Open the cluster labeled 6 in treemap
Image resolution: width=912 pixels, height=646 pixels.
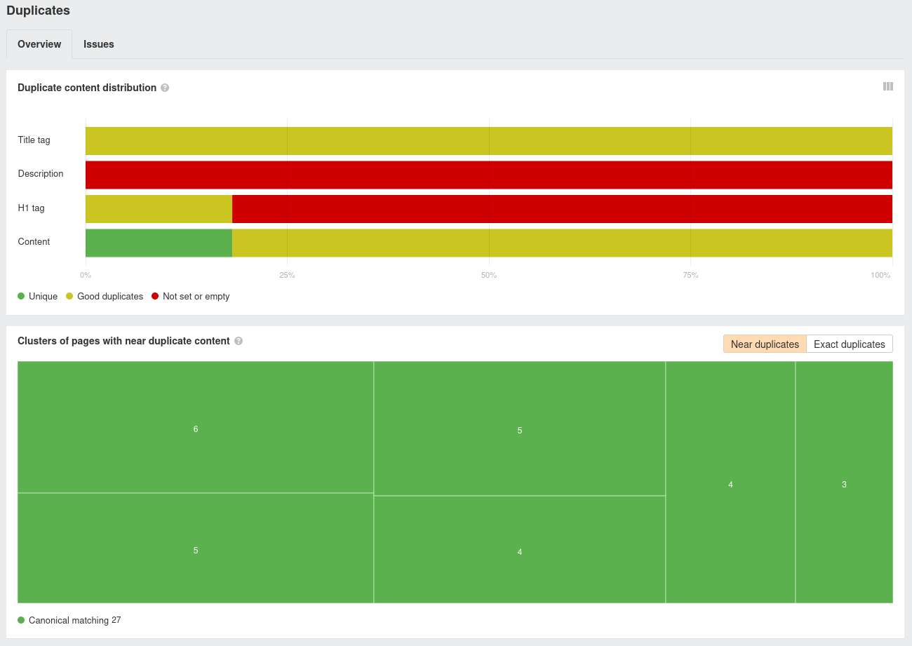pos(196,427)
